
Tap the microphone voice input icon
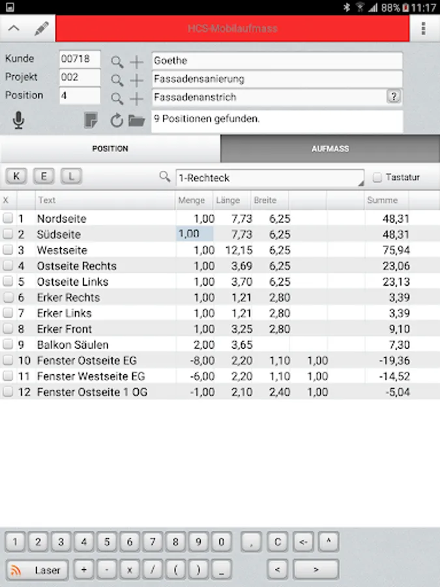click(18, 120)
